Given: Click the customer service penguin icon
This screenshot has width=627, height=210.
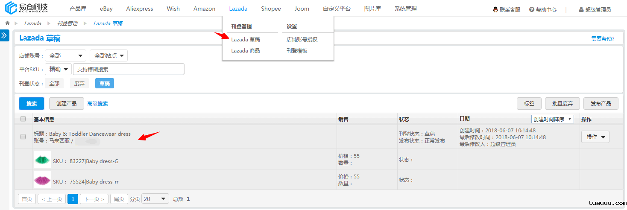Looking at the screenshot, I should [x=495, y=9].
